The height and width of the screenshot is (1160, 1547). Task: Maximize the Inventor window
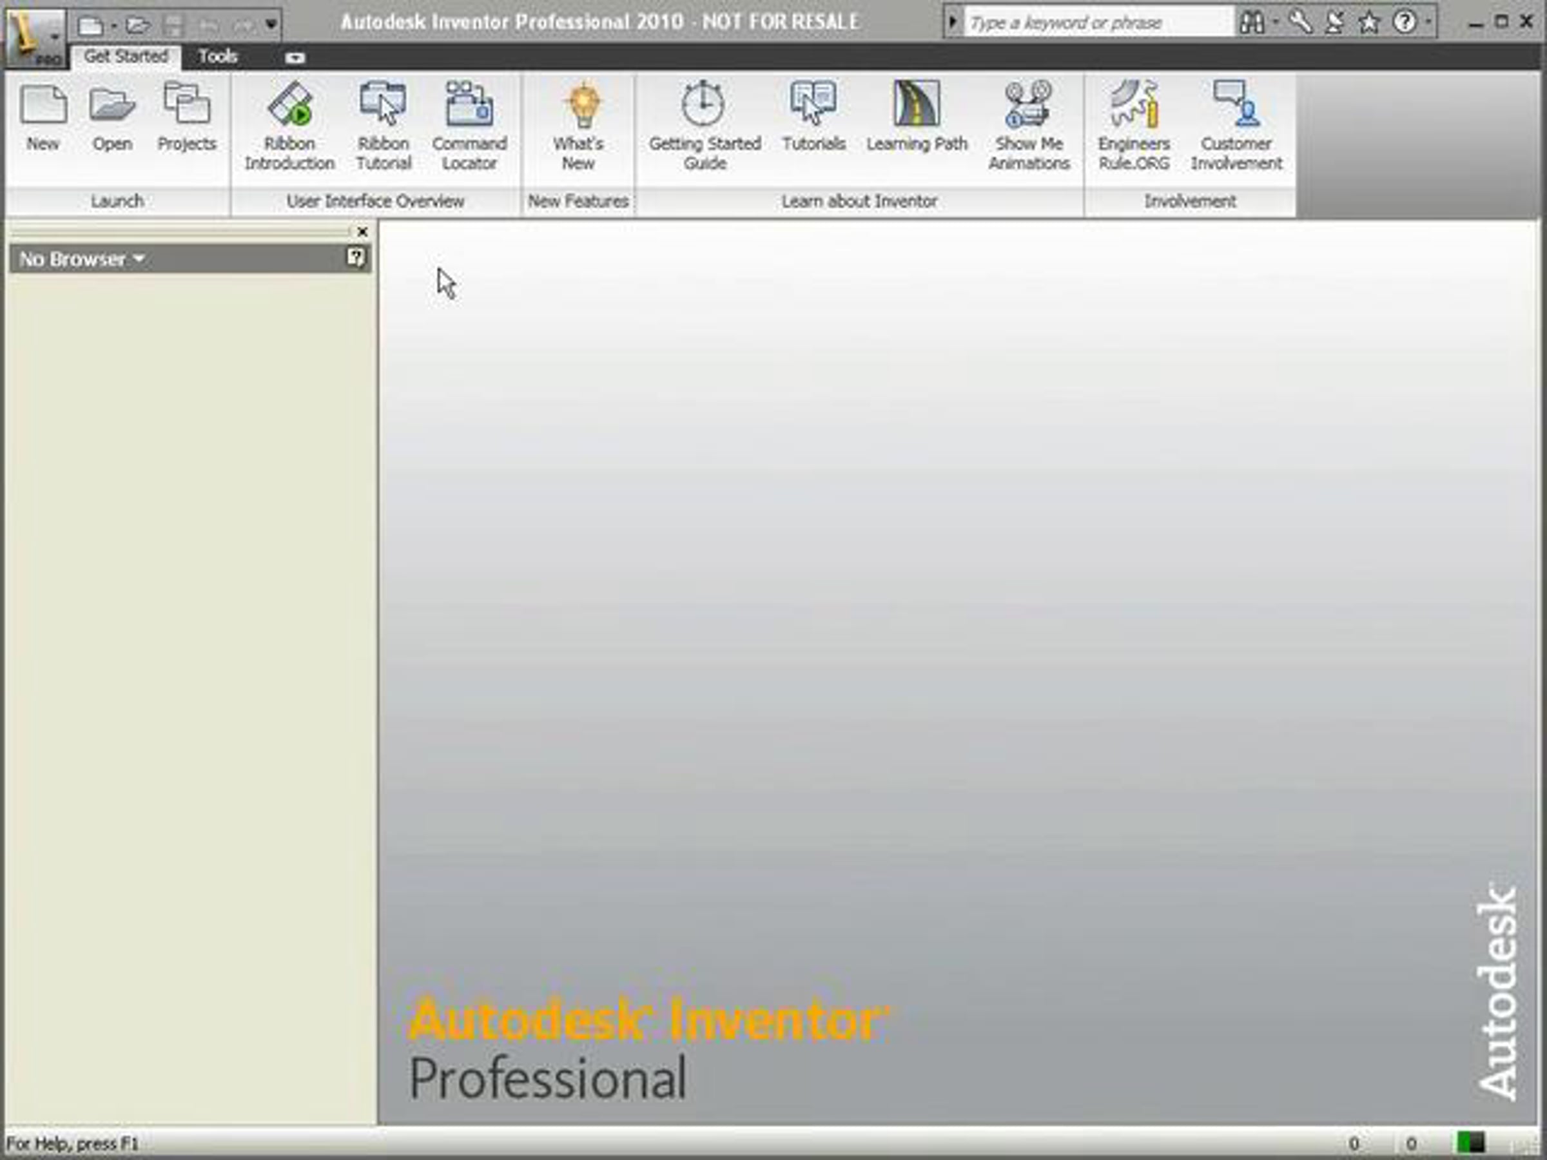click(1501, 23)
